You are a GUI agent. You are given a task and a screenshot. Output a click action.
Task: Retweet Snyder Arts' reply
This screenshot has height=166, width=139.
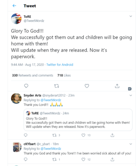[x=54, y=135]
